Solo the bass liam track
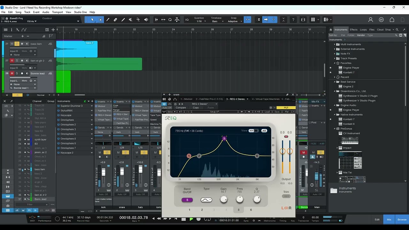The width and height of the screenshot is (409, 230). [17, 44]
